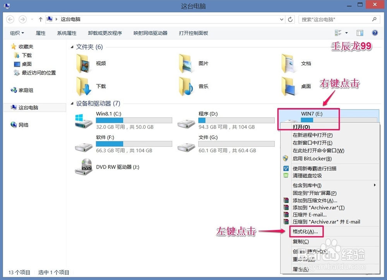Click the 网络 icon in sidebar
This screenshot has width=387, height=280.
point(14,125)
